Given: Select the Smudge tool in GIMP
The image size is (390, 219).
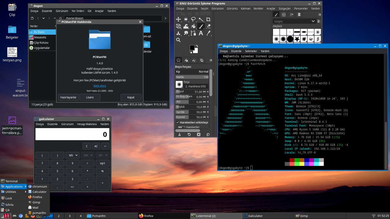Looking at the screenshot, I should [x=186, y=33].
